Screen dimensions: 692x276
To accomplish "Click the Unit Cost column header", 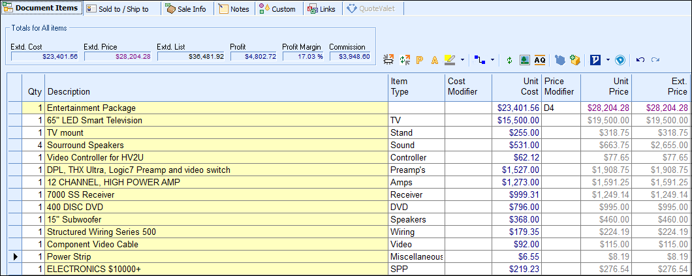I will (516, 87).
